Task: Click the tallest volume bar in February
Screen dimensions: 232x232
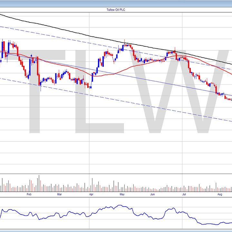Action: [39, 183]
